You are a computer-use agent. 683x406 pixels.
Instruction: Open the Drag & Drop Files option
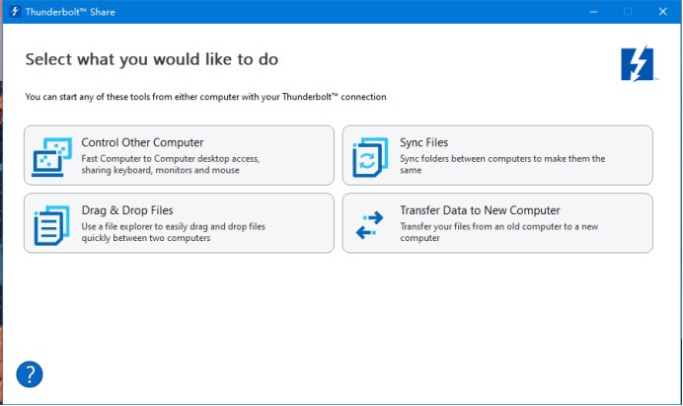click(127, 210)
